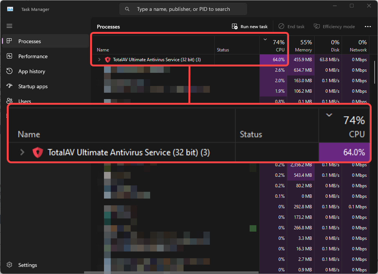
Task: Open the three-dot more options menu
Action: [x=367, y=27]
